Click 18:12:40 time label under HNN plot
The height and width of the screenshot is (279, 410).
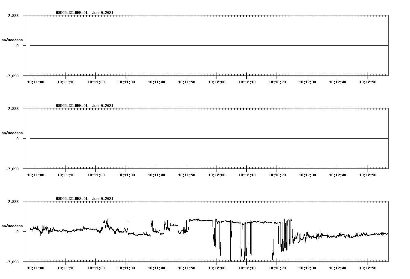(x=338, y=175)
